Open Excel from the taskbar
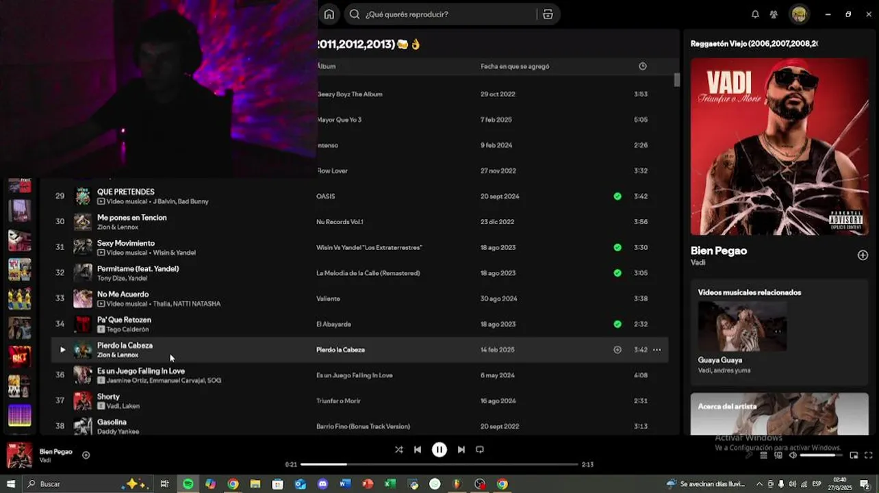 (x=390, y=484)
